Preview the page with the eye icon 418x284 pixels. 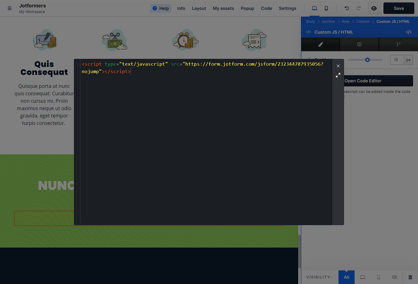click(x=374, y=8)
